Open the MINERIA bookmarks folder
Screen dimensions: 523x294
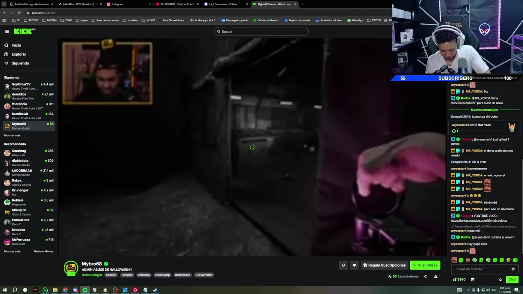50,20
